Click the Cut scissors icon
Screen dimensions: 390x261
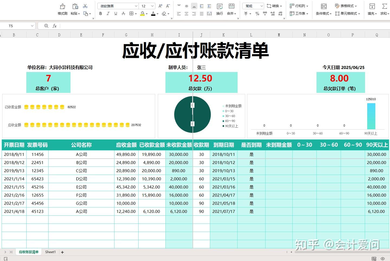point(85,6)
